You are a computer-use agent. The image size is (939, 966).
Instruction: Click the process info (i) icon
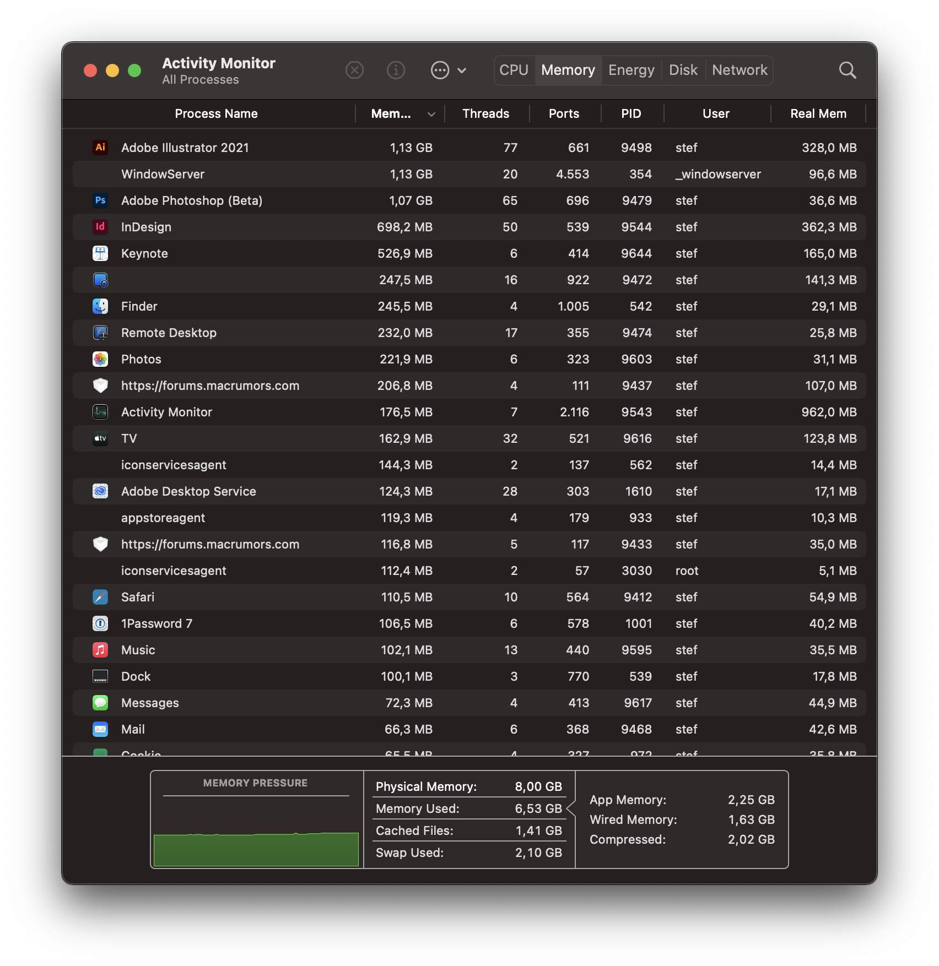pos(396,70)
